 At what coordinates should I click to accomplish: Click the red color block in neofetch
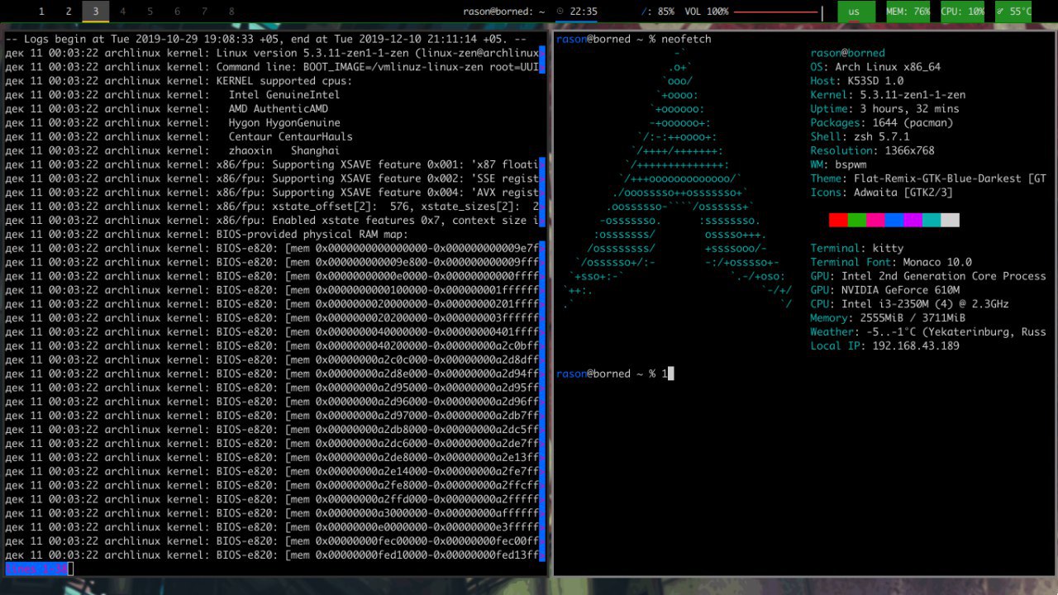(838, 220)
